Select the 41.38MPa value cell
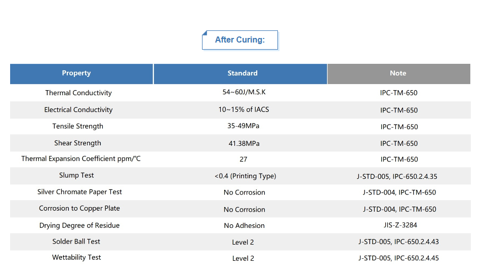The image size is (483, 277). pos(244,144)
